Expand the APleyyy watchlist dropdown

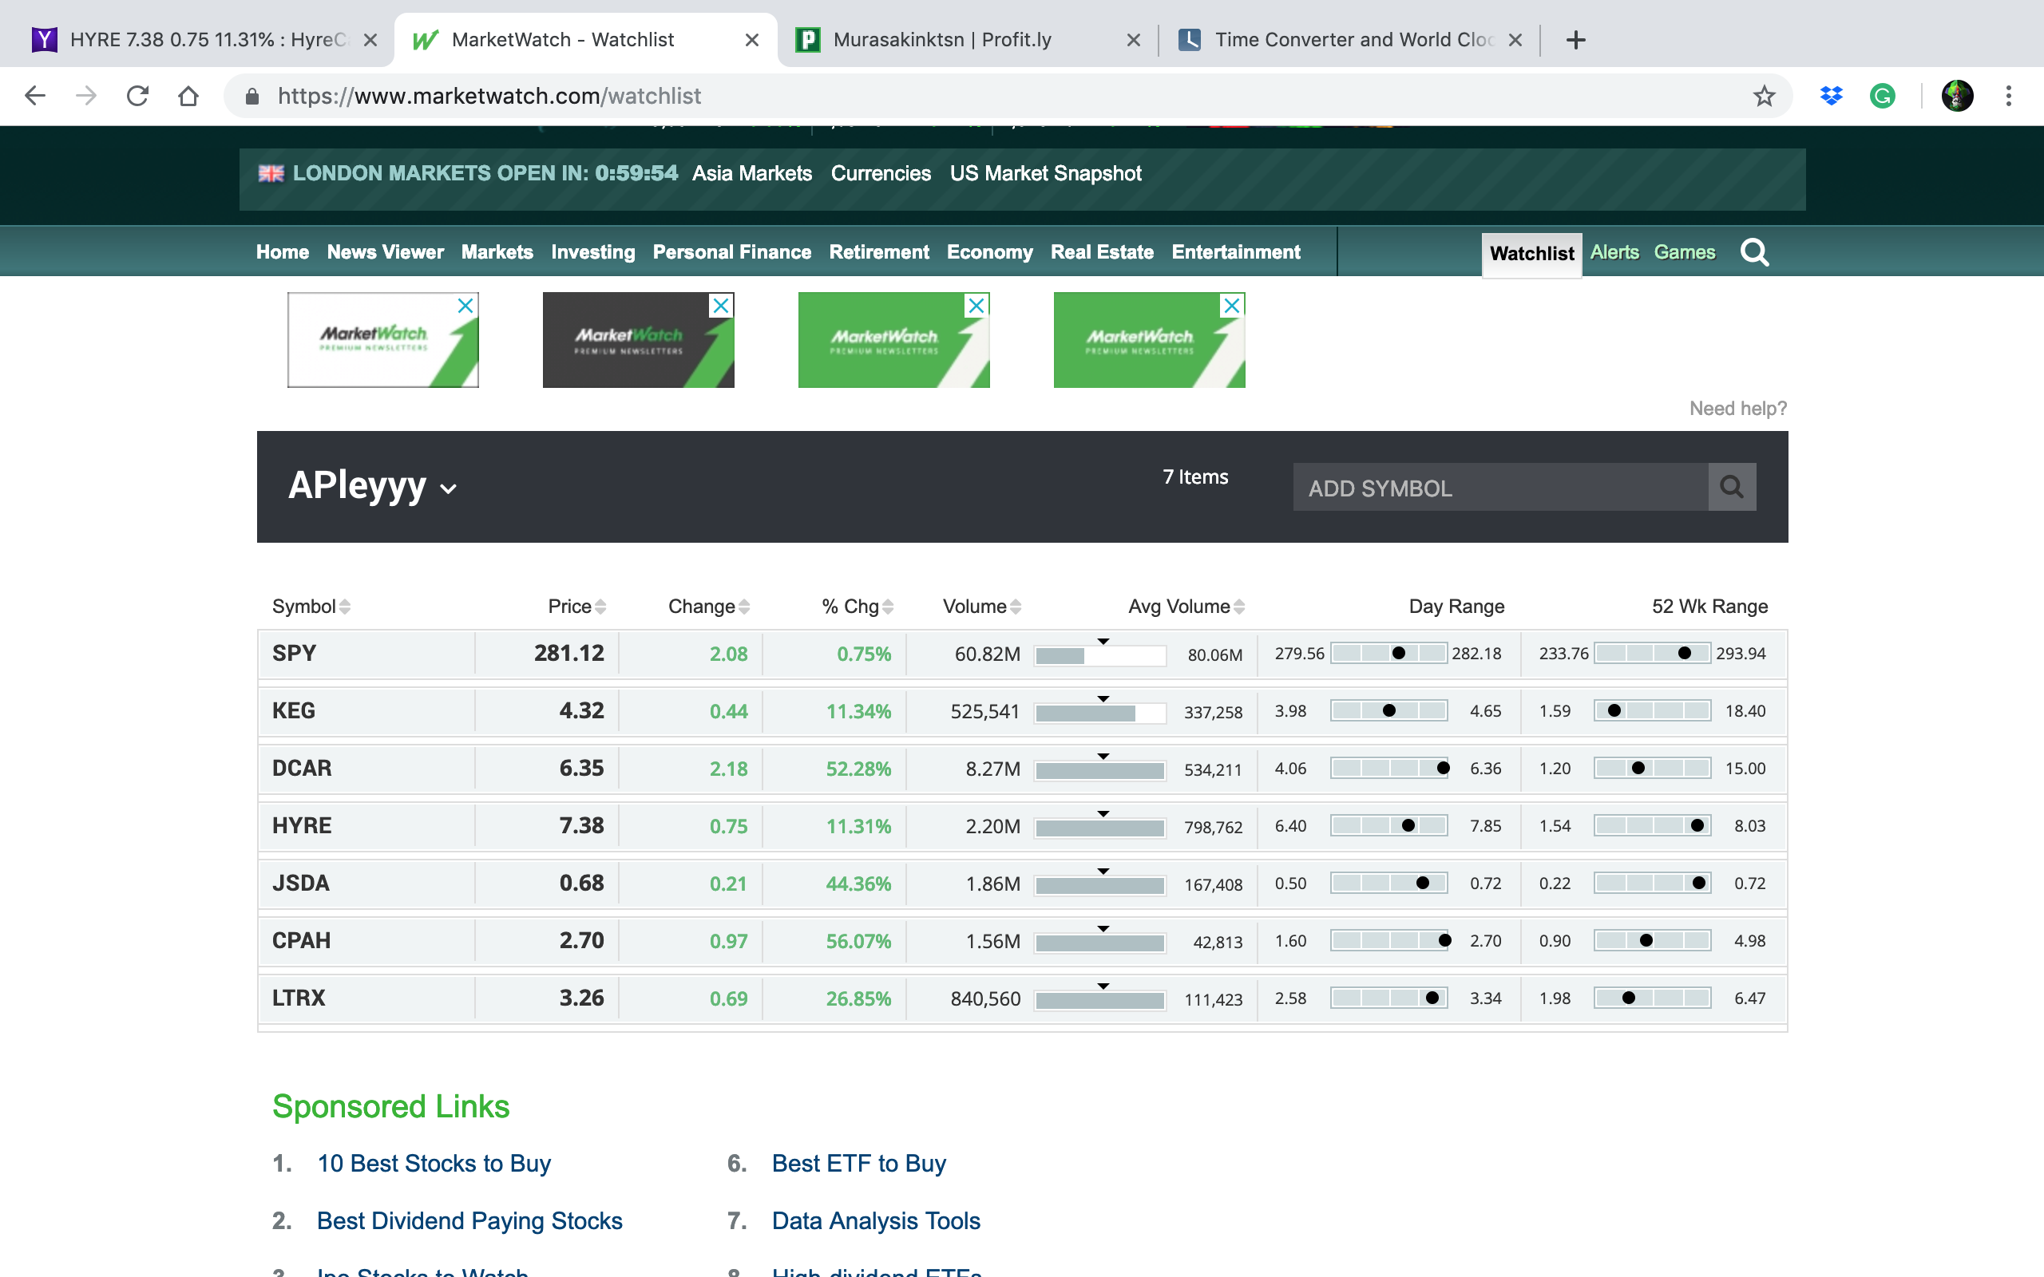tap(449, 489)
